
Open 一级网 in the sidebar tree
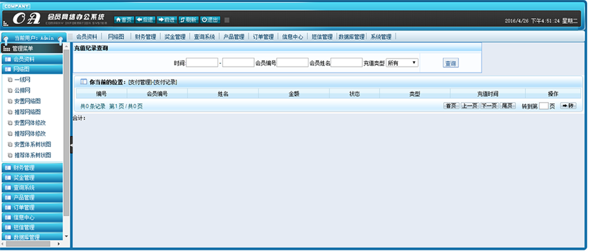[x=22, y=80]
